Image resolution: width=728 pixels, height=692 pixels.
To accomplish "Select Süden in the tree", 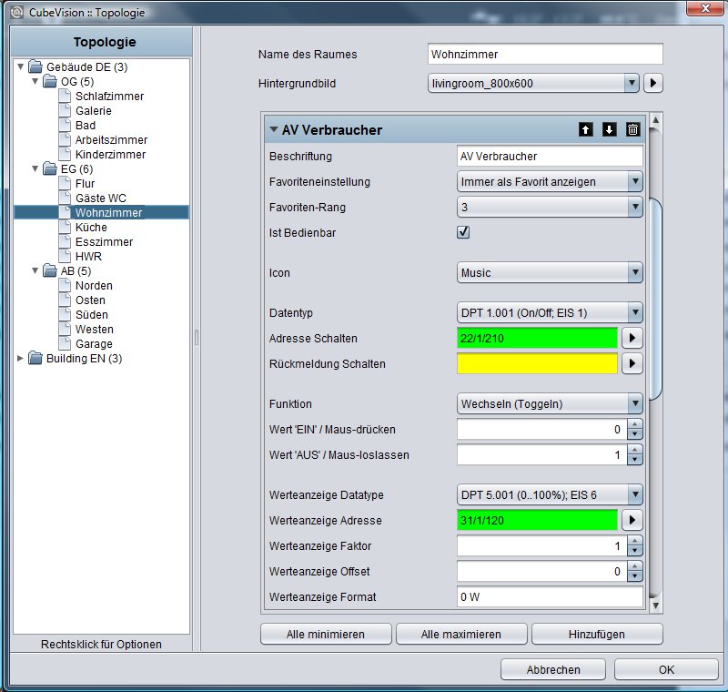I will [x=92, y=314].
